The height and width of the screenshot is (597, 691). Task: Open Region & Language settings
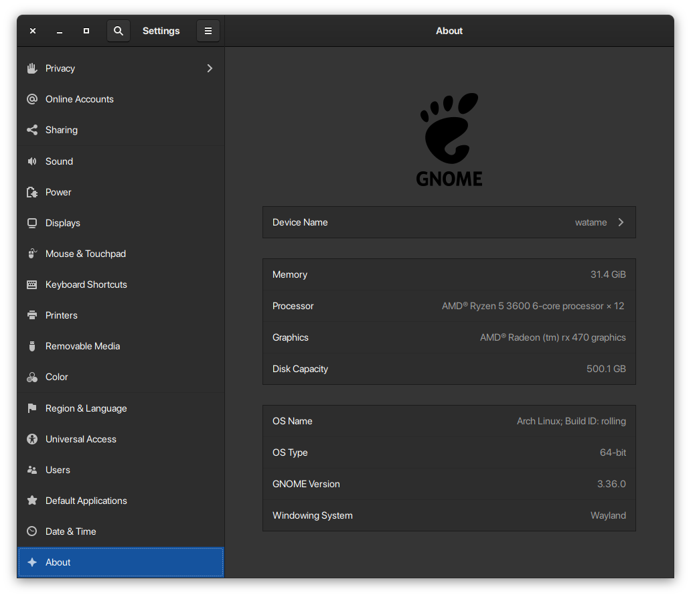121,408
